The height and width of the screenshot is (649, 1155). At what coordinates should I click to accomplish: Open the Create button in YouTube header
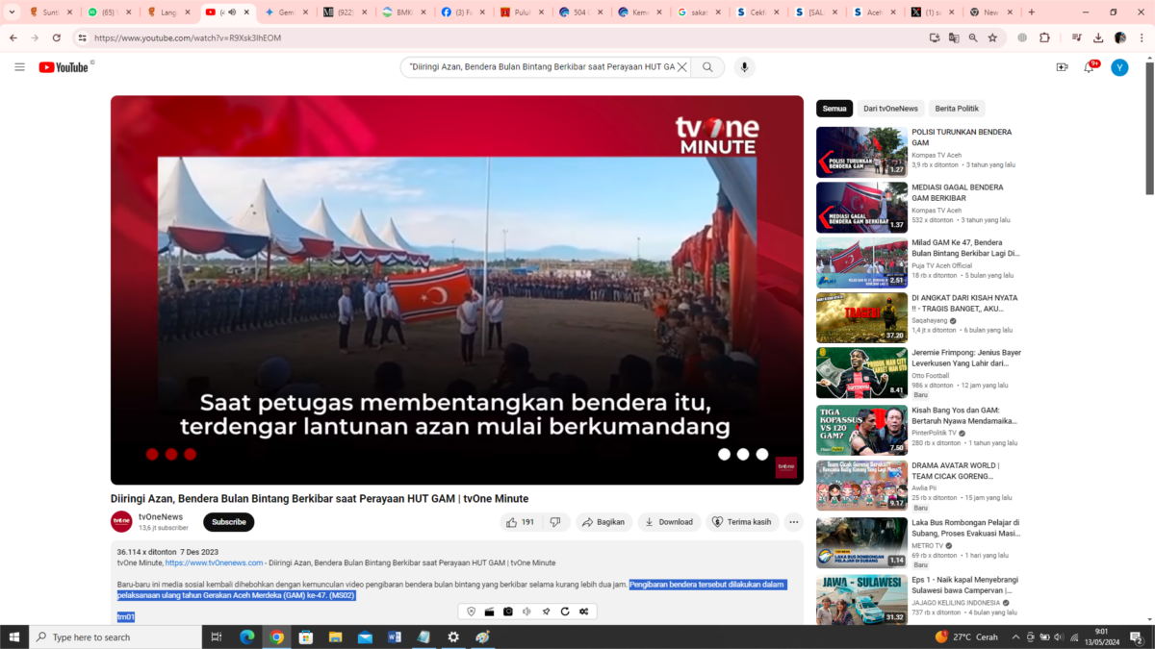(1062, 66)
